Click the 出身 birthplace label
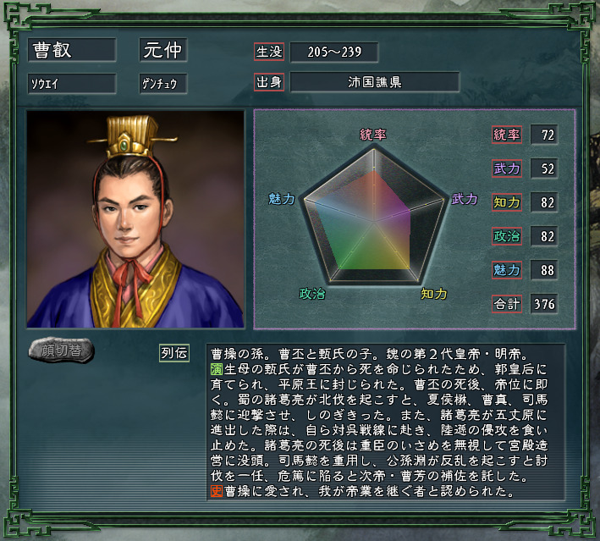The height and width of the screenshot is (541, 600). tap(269, 82)
